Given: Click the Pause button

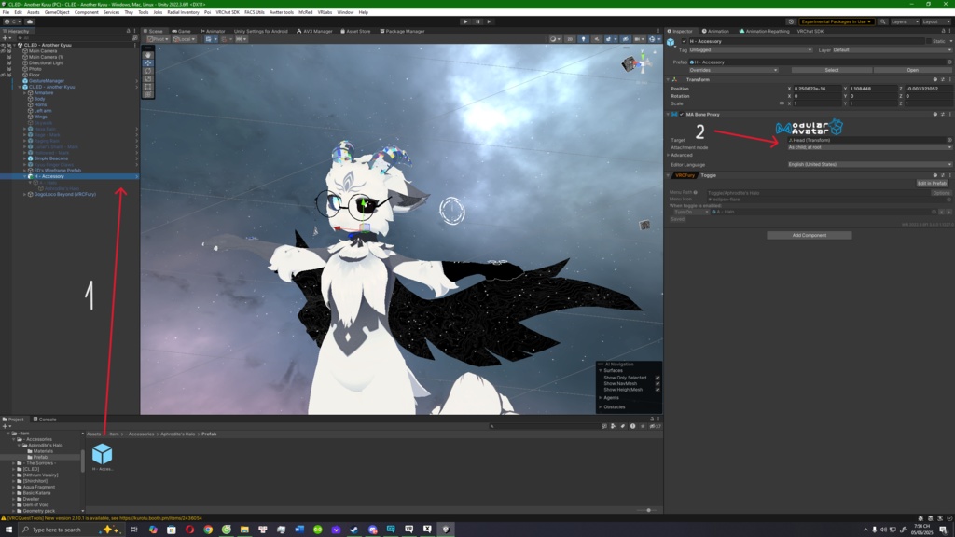Looking at the screenshot, I should point(477,21).
